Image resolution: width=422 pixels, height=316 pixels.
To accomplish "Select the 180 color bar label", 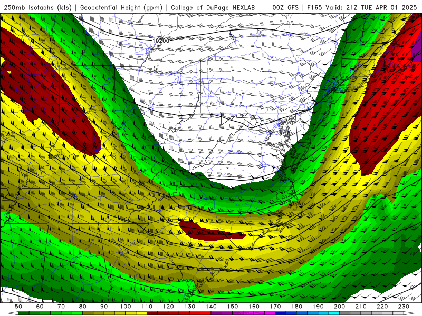I will [296, 307].
